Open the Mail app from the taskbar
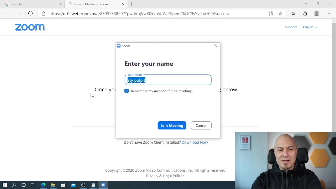Screen dimensions: 336x189 point(73,185)
